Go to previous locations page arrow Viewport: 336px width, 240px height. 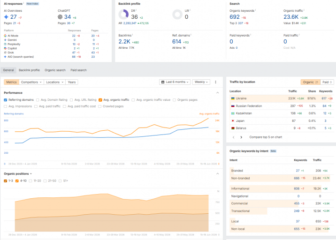point(234,137)
